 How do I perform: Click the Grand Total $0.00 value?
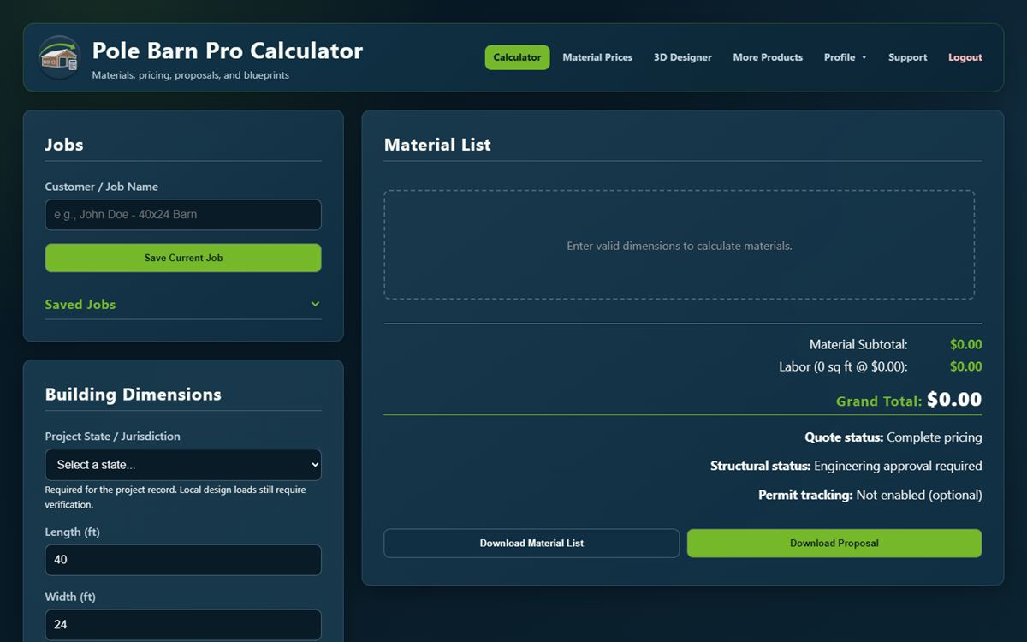coord(954,400)
